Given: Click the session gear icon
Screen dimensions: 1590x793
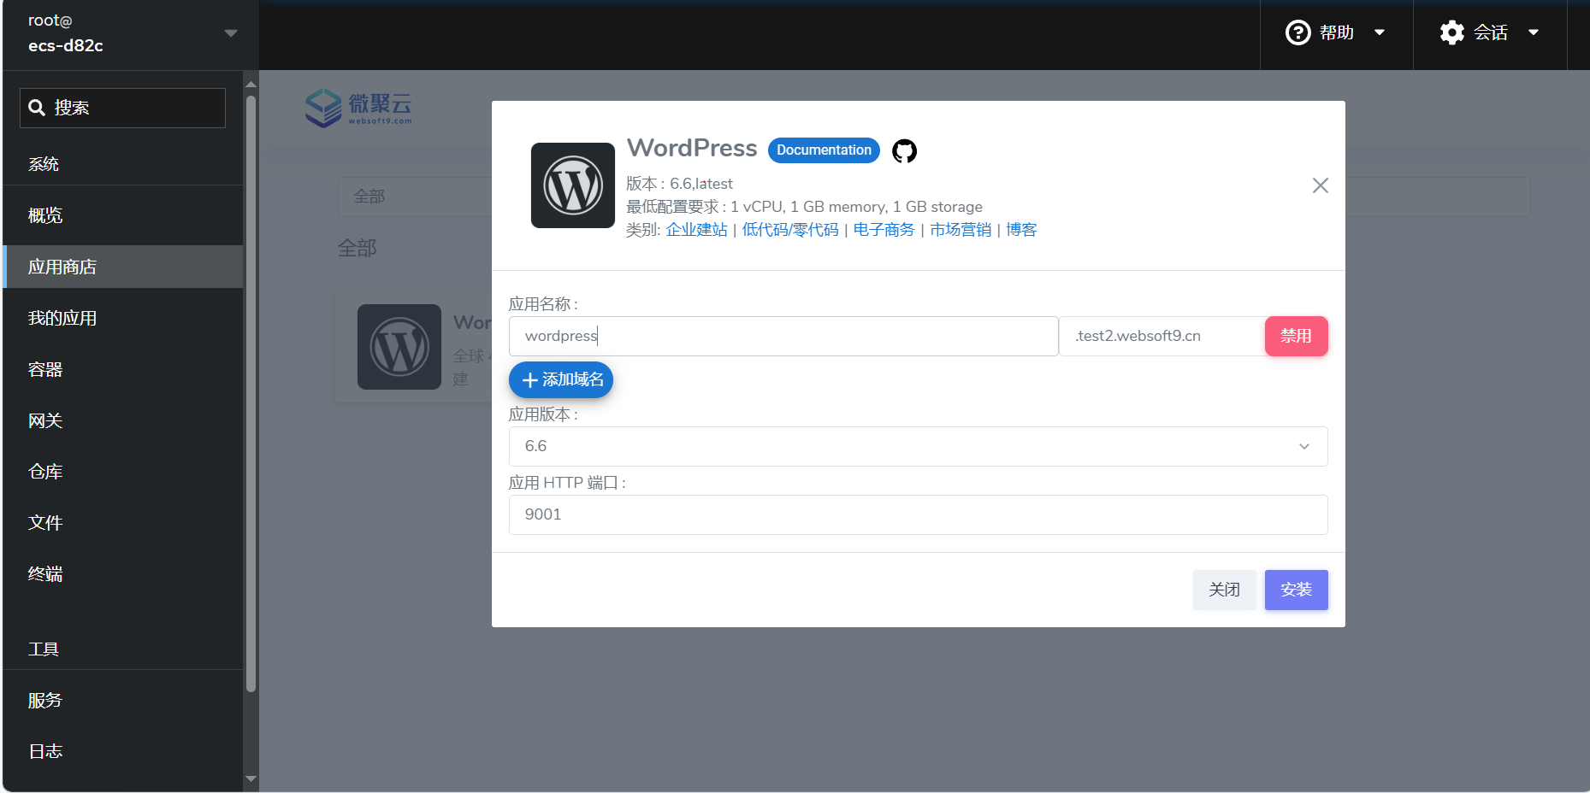Looking at the screenshot, I should (1451, 32).
